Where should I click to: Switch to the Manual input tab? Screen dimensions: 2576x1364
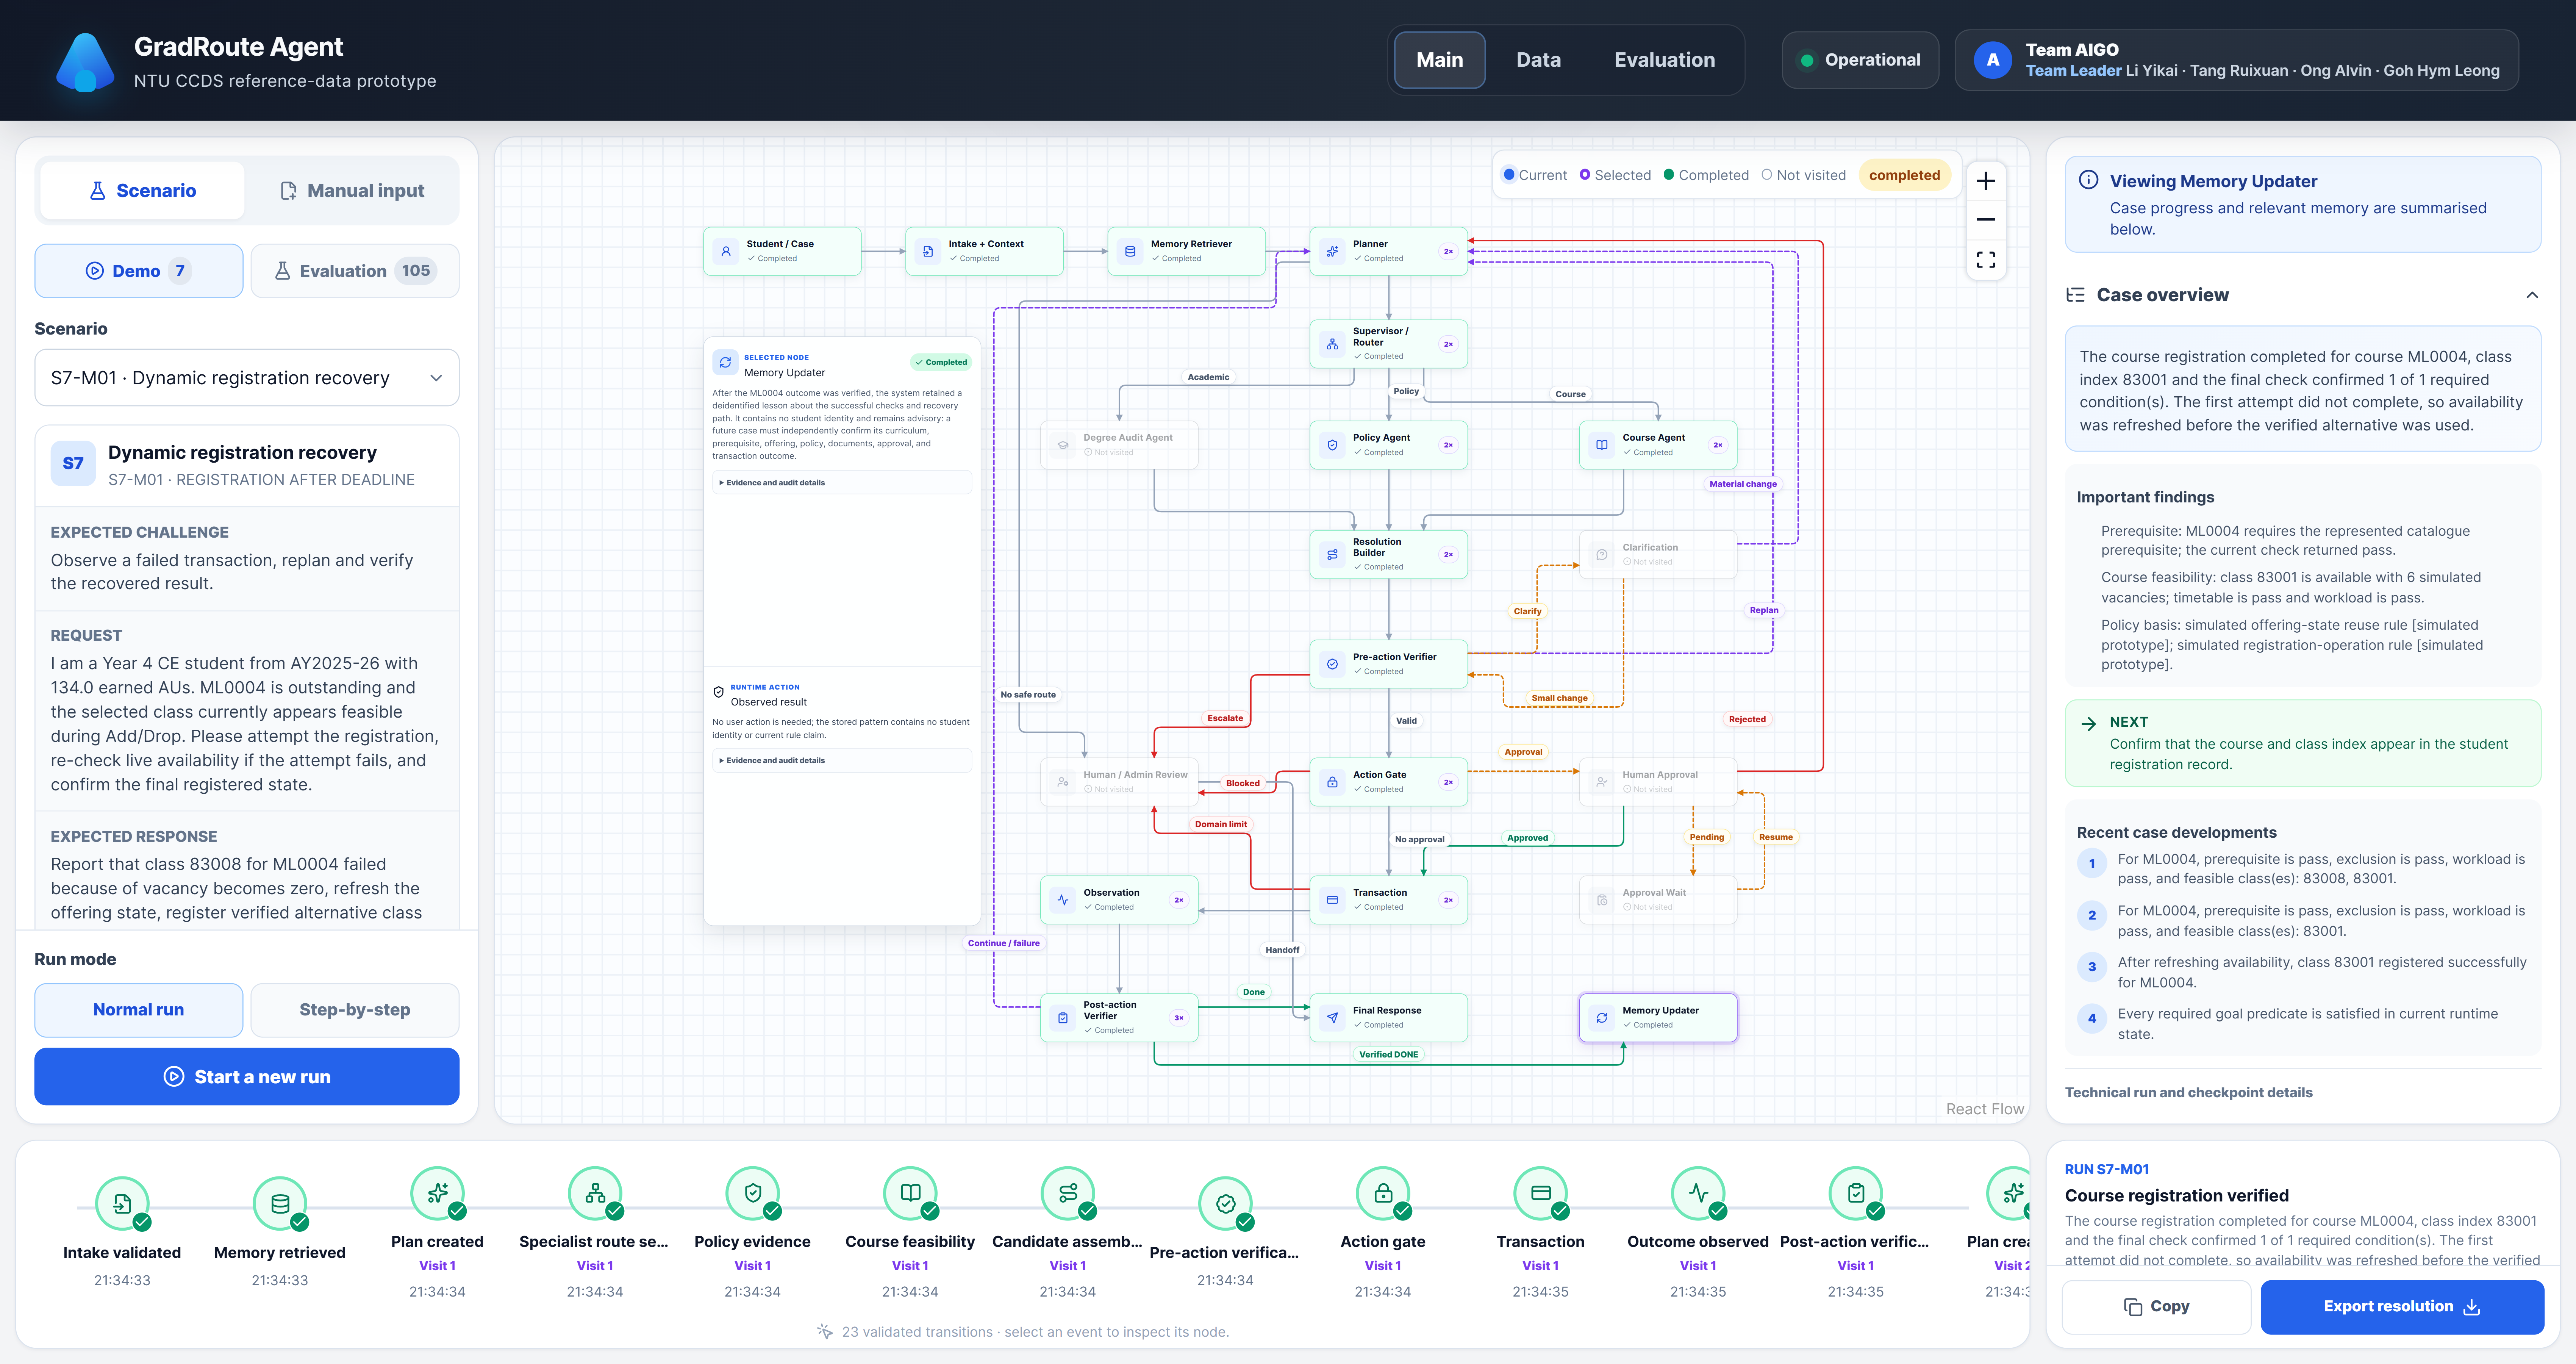point(352,191)
